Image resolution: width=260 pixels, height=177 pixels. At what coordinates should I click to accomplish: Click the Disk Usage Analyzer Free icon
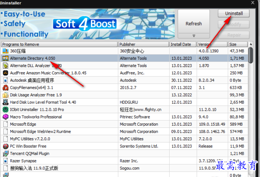click(5, 95)
